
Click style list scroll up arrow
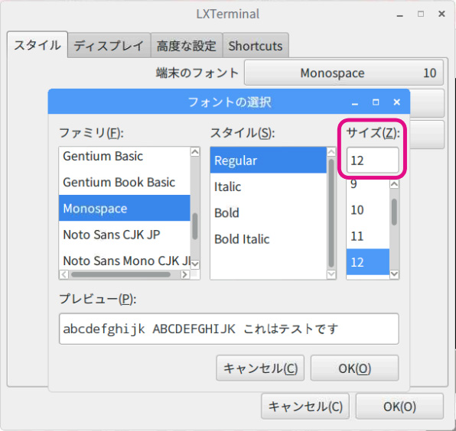(331, 151)
